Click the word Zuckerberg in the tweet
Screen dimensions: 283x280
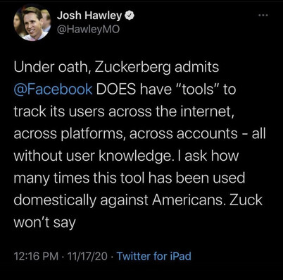[132, 68]
